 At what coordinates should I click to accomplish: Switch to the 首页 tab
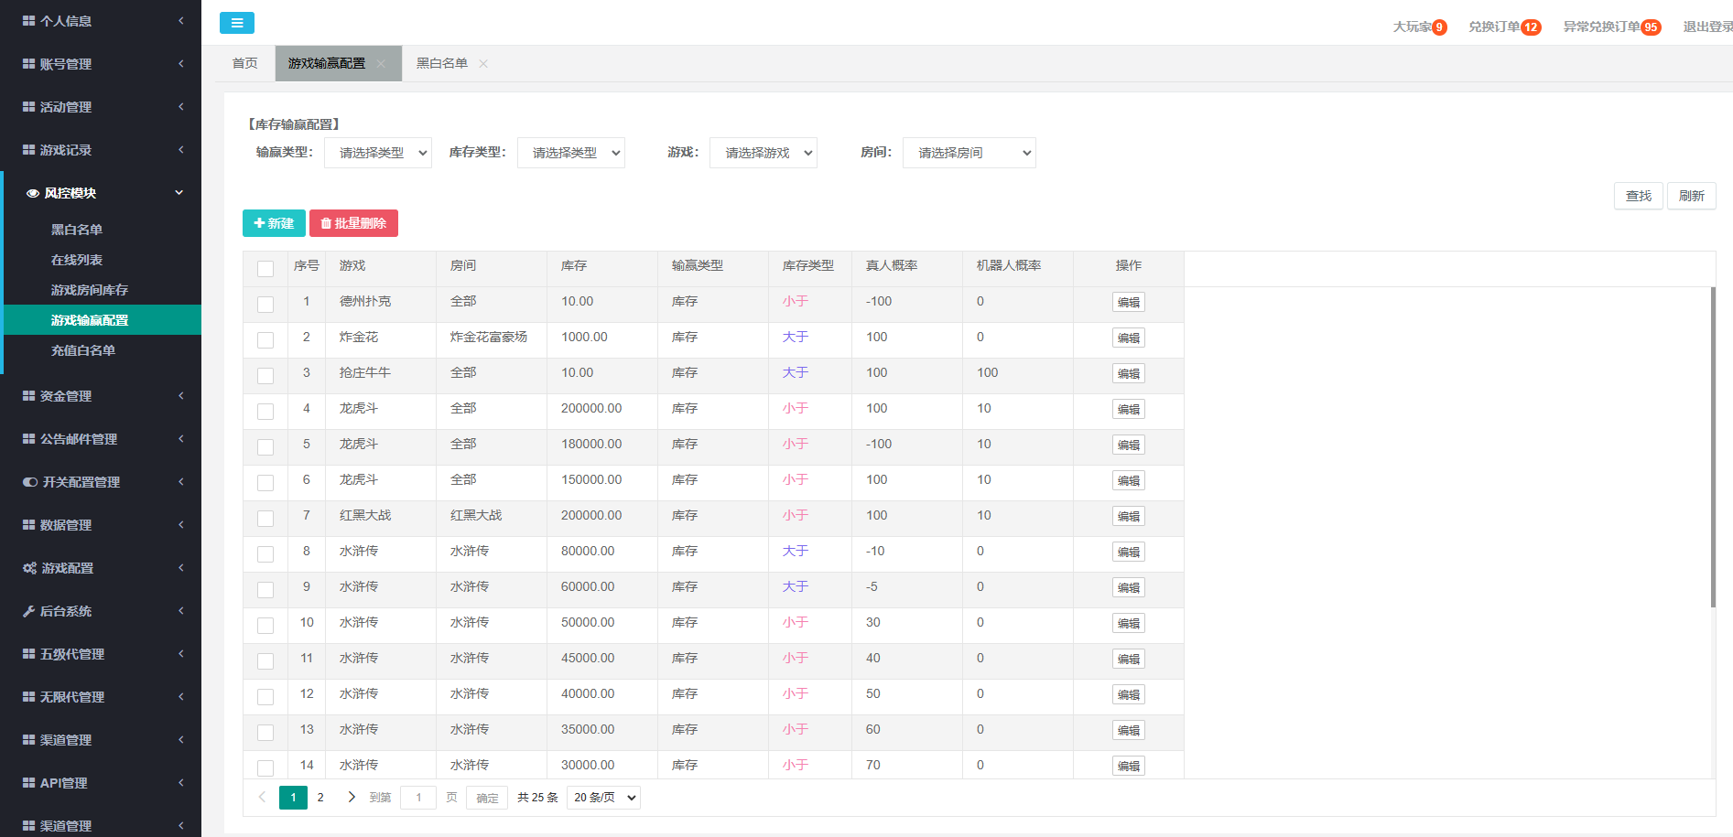(x=244, y=63)
